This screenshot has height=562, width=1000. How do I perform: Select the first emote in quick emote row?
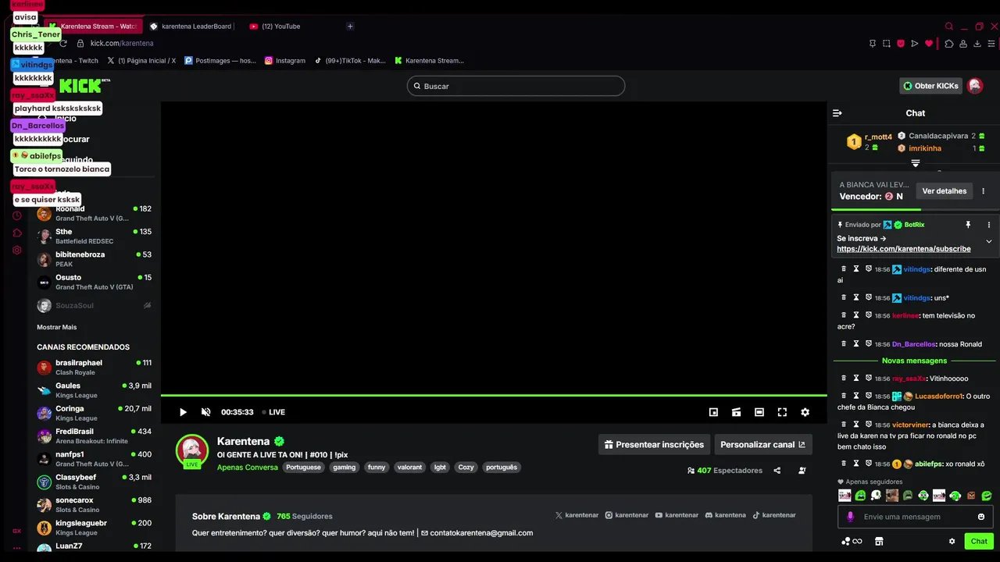(845, 496)
